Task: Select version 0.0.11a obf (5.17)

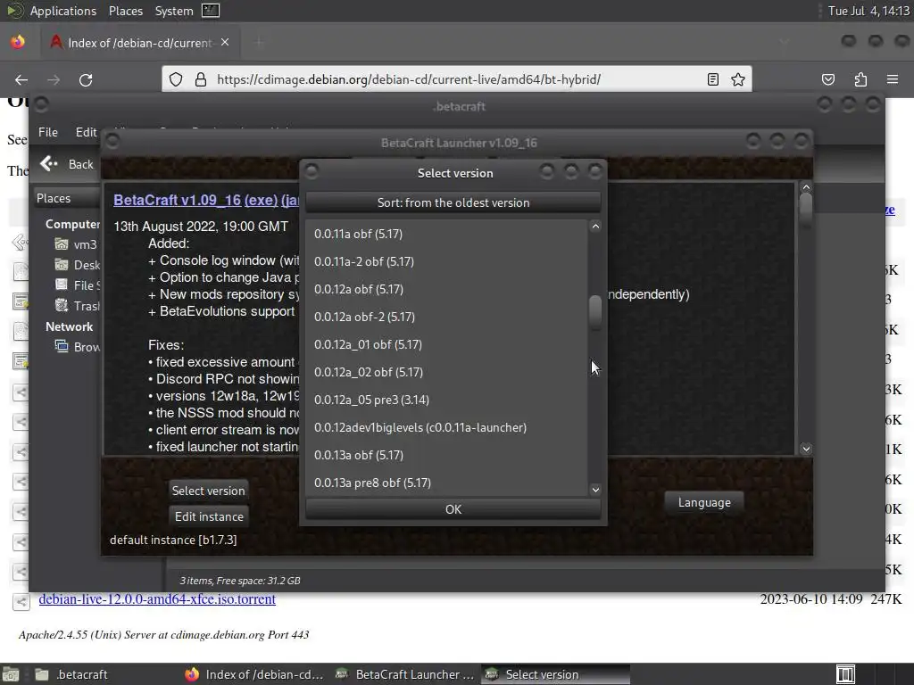Action: [446, 234]
